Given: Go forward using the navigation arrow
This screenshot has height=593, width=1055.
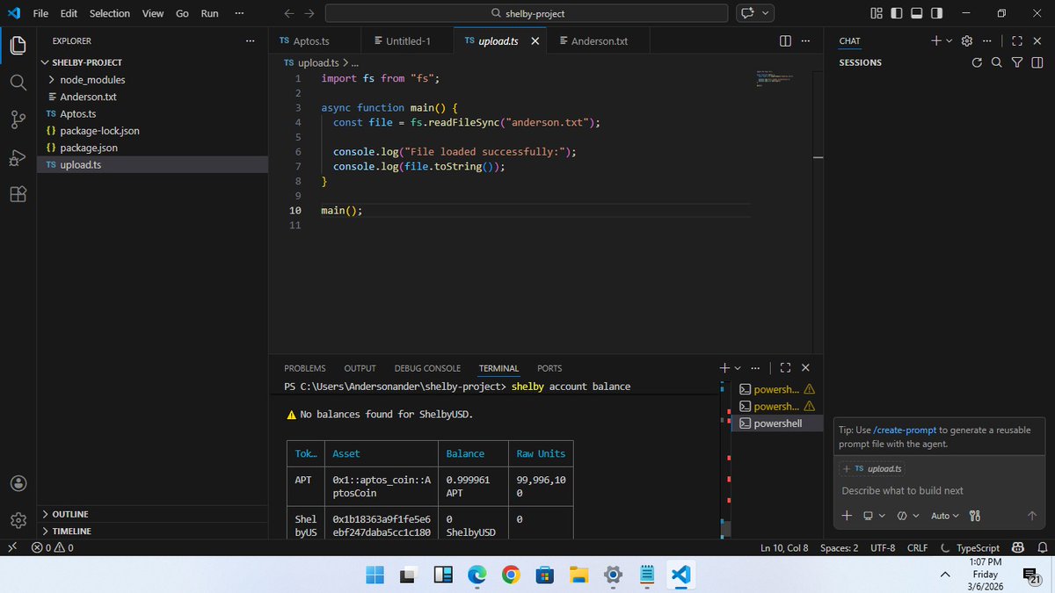Looking at the screenshot, I should click(x=309, y=13).
